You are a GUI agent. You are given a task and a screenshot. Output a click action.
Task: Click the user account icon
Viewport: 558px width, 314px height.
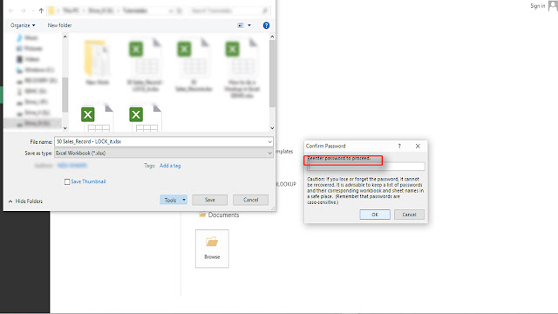553,5
